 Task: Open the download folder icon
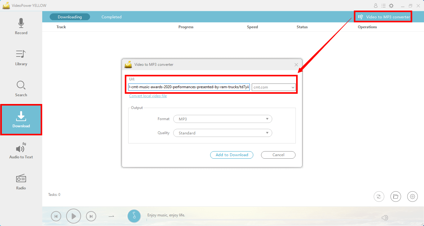point(395,196)
